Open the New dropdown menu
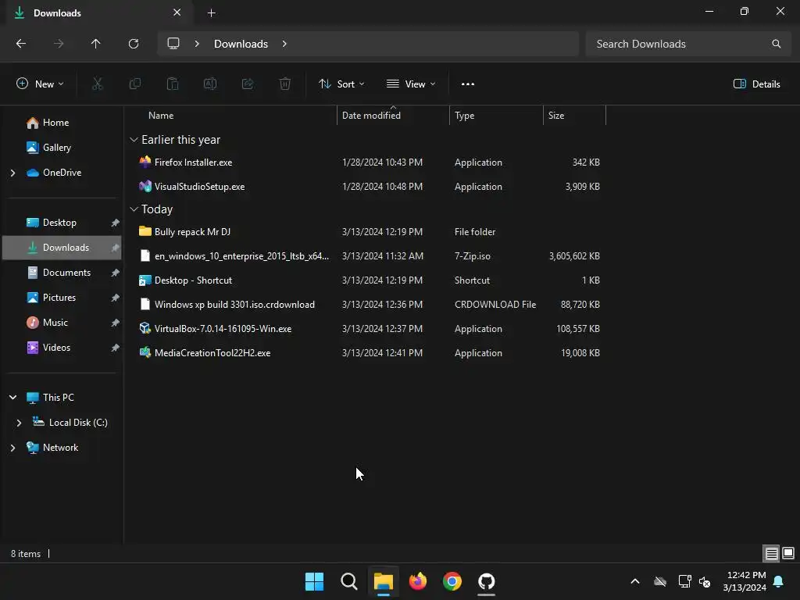 tap(40, 84)
